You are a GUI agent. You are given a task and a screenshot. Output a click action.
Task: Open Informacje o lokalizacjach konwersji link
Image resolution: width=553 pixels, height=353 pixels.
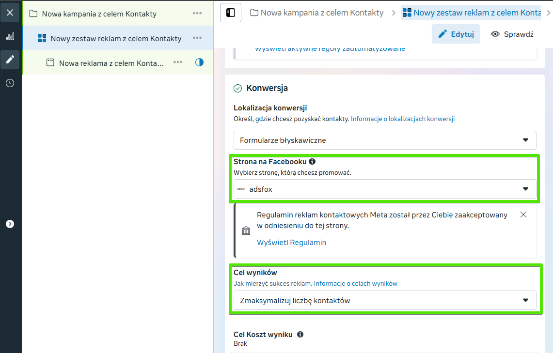(x=402, y=119)
